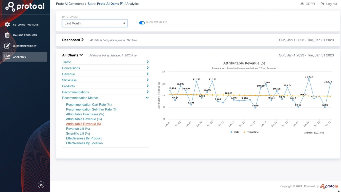341x192 pixels.
Task: Click the Analytics breadcrumb
Action: [133, 4]
